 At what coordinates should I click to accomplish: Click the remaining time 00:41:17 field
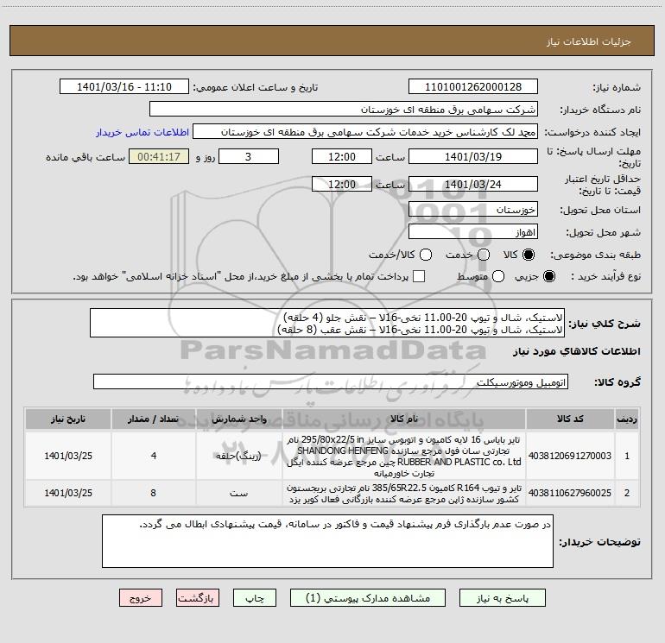(x=159, y=157)
